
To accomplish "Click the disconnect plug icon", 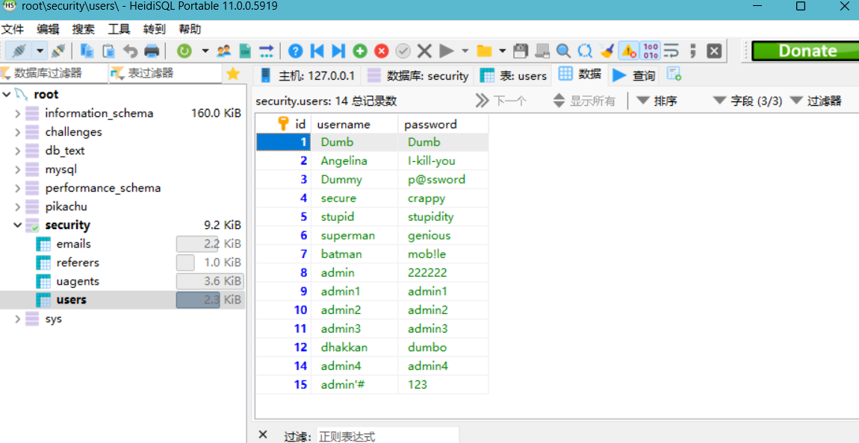I will tap(58, 51).
